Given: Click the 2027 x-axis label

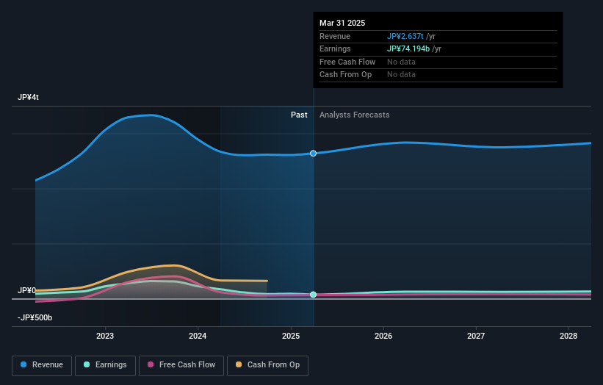Looking at the screenshot, I should click(x=476, y=336).
